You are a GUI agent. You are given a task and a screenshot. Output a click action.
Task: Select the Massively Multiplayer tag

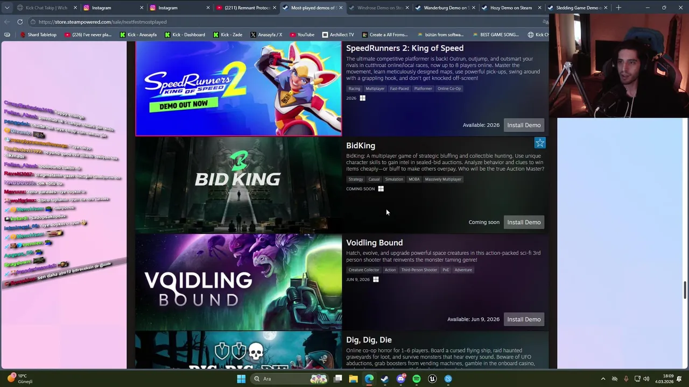tap(443, 180)
